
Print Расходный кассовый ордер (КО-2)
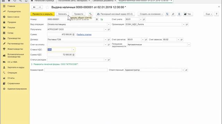click(x=115, y=14)
